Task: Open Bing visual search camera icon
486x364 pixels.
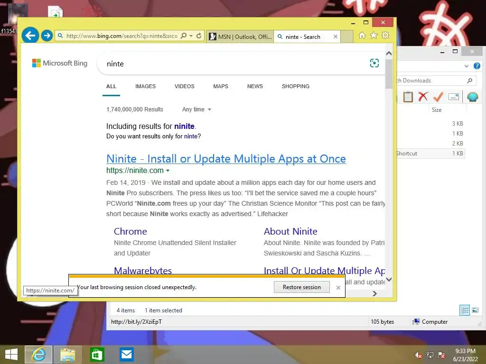Action: pyautogui.click(x=374, y=63)
